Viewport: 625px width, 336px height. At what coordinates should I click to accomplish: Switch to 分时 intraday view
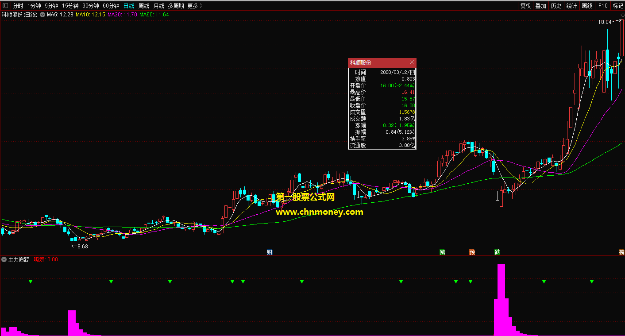(x=18, y=6)
